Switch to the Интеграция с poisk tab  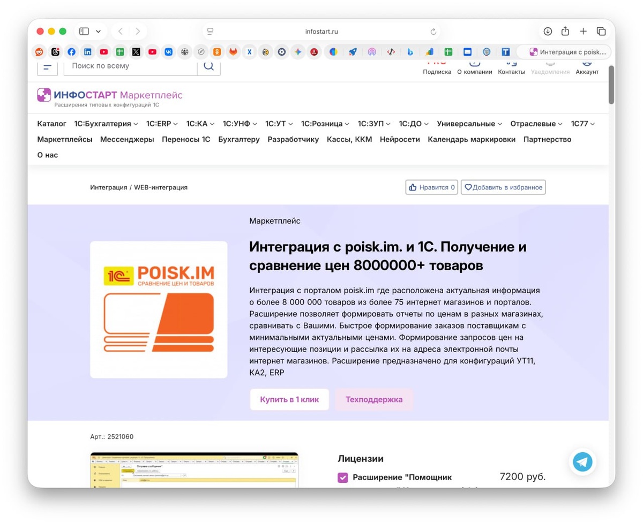click(x=564, y=52)
